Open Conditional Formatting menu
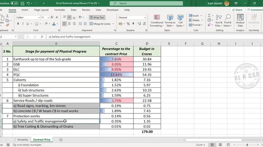The width and height of the screenshot is (263, 147). tap(157, 21)
